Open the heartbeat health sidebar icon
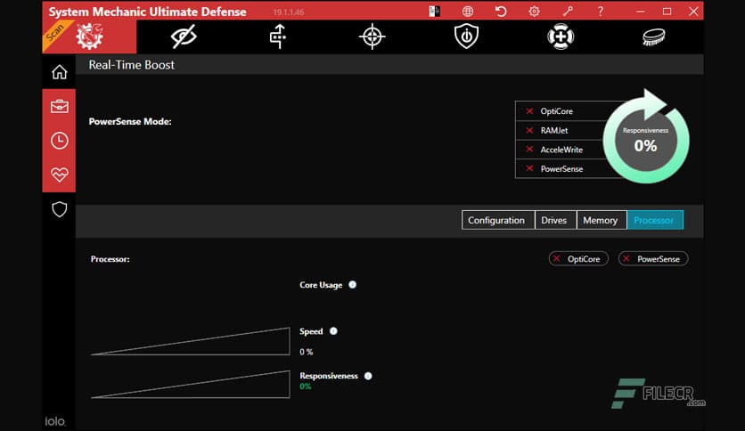Screen dimensions: 745x431 coord(60,175)
